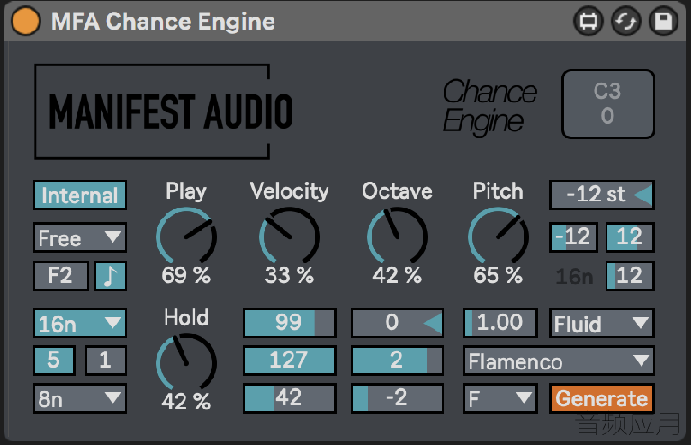Click the Hold chance knob
This screenshot has height=445, width=691.
click(x=186, y=361)
